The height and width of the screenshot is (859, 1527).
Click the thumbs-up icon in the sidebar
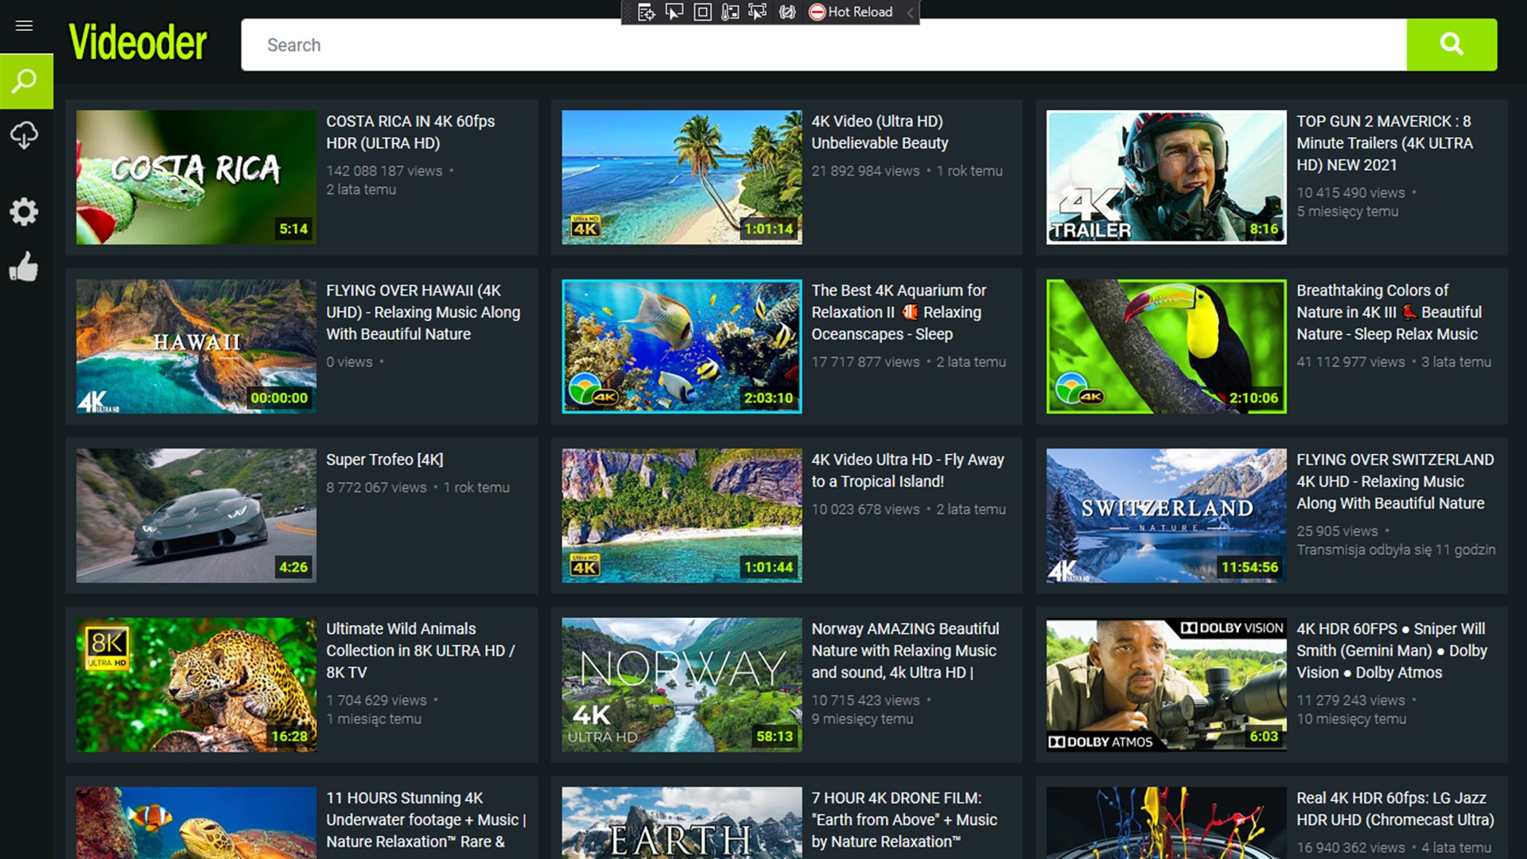[x=24, y=267]
